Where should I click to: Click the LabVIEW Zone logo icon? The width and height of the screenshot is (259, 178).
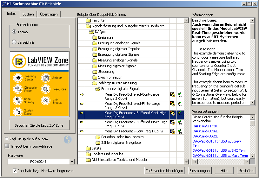coord(19,61)
